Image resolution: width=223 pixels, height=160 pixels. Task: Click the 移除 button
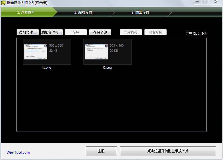click(76, 32)
